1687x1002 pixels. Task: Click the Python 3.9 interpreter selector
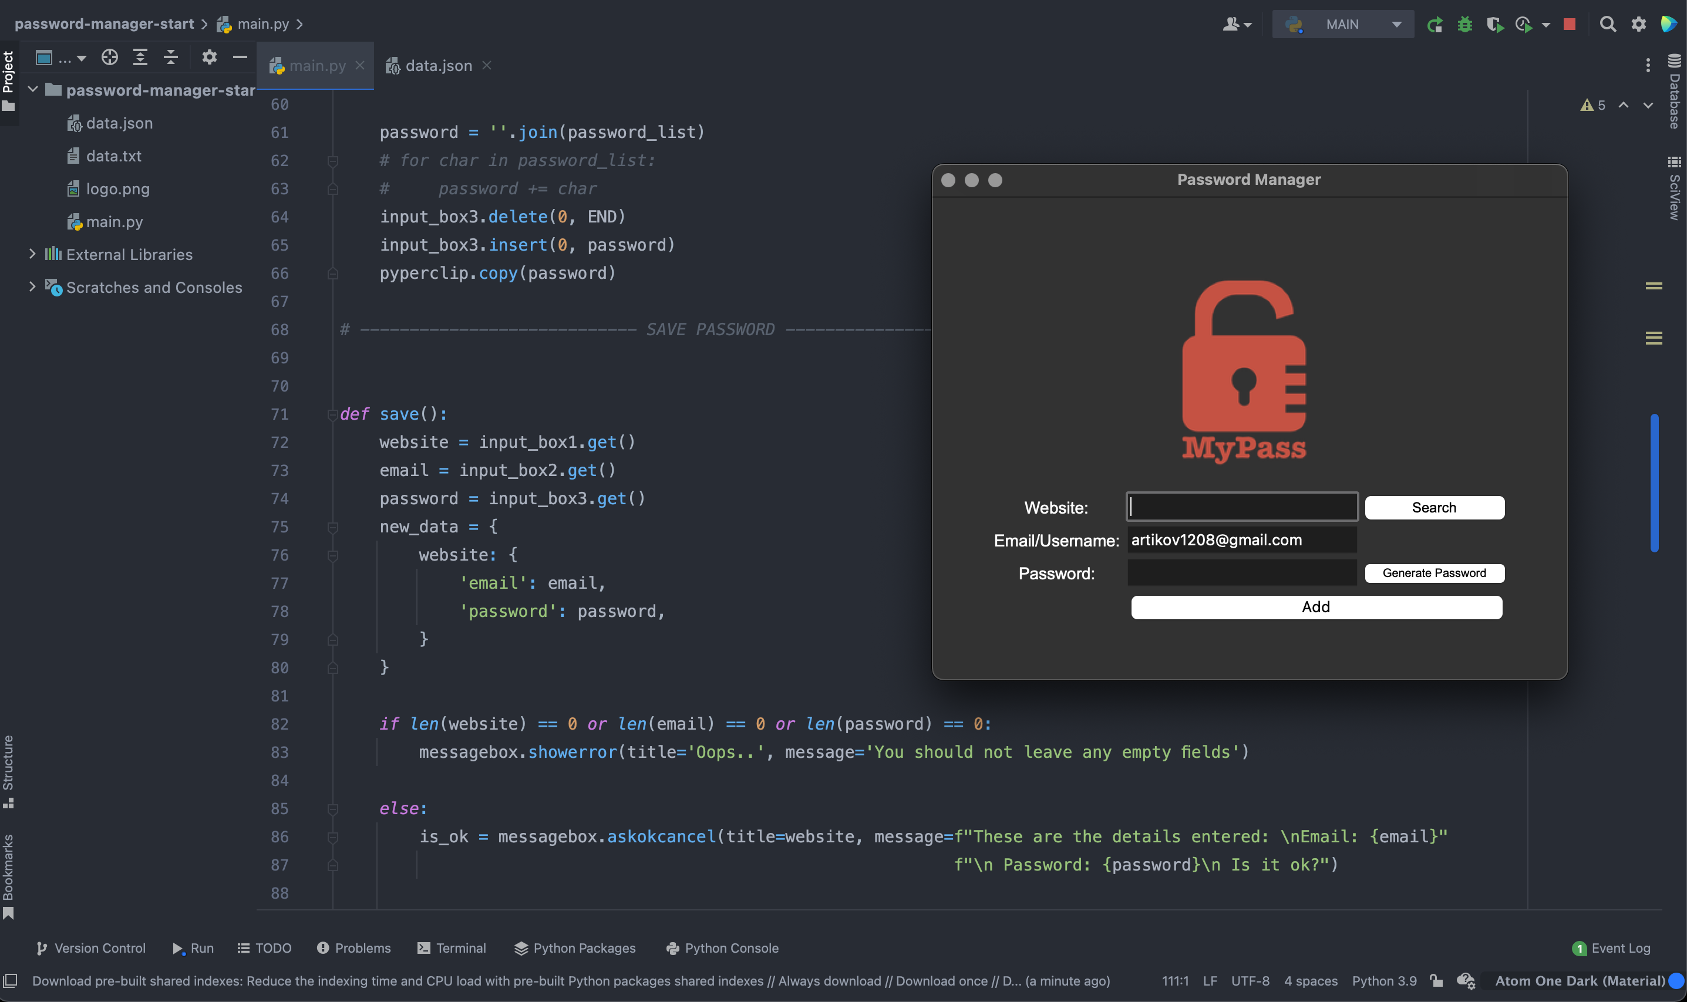coord(1384,981)
